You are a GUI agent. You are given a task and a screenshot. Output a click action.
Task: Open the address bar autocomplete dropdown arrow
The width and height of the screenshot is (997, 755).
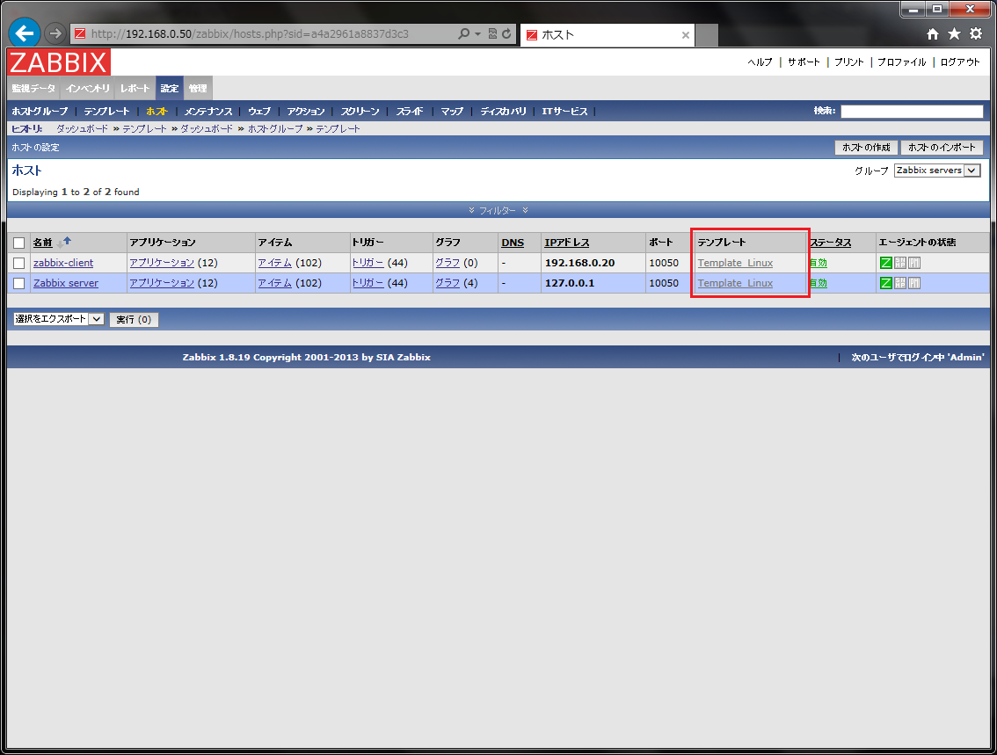click(x=477, y=33)
